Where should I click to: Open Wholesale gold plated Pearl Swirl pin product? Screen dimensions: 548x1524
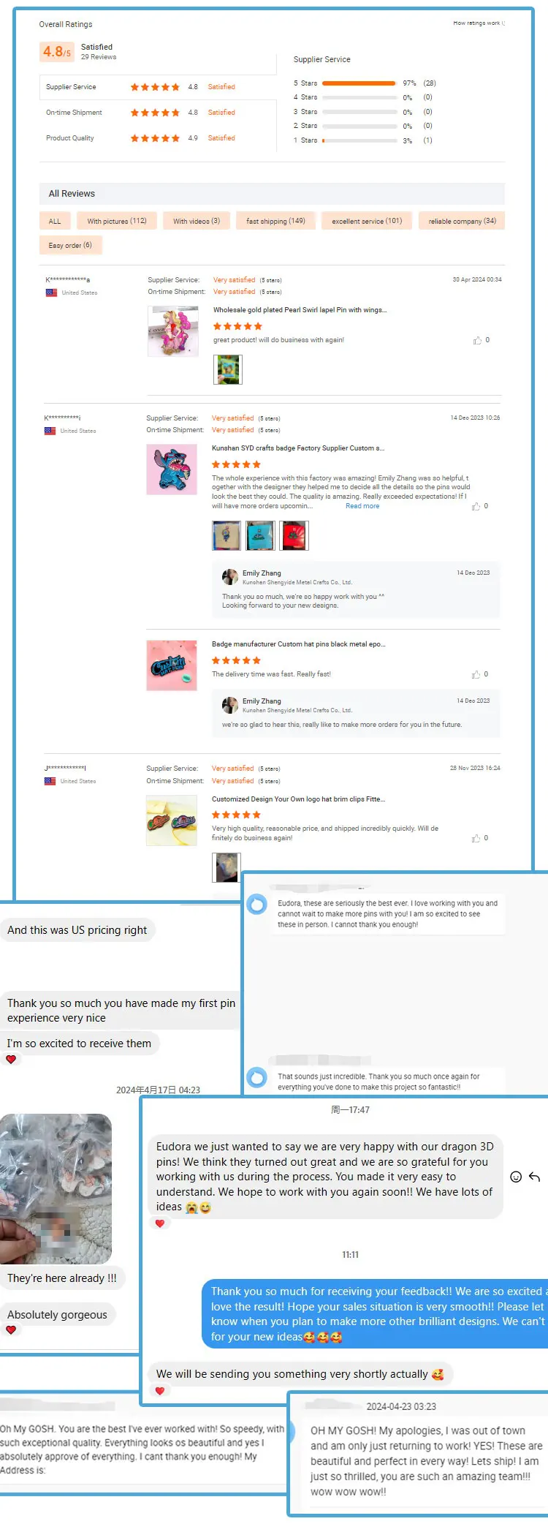point(300,310)
